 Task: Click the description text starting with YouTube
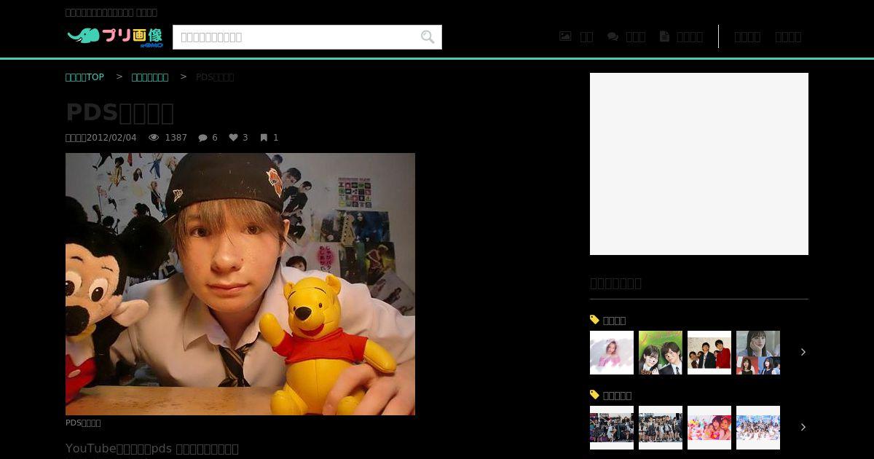152,448
